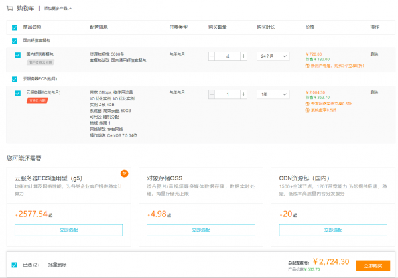Delete the 国内短信套餐包 item
398x278 pixels.
(374, 54)
